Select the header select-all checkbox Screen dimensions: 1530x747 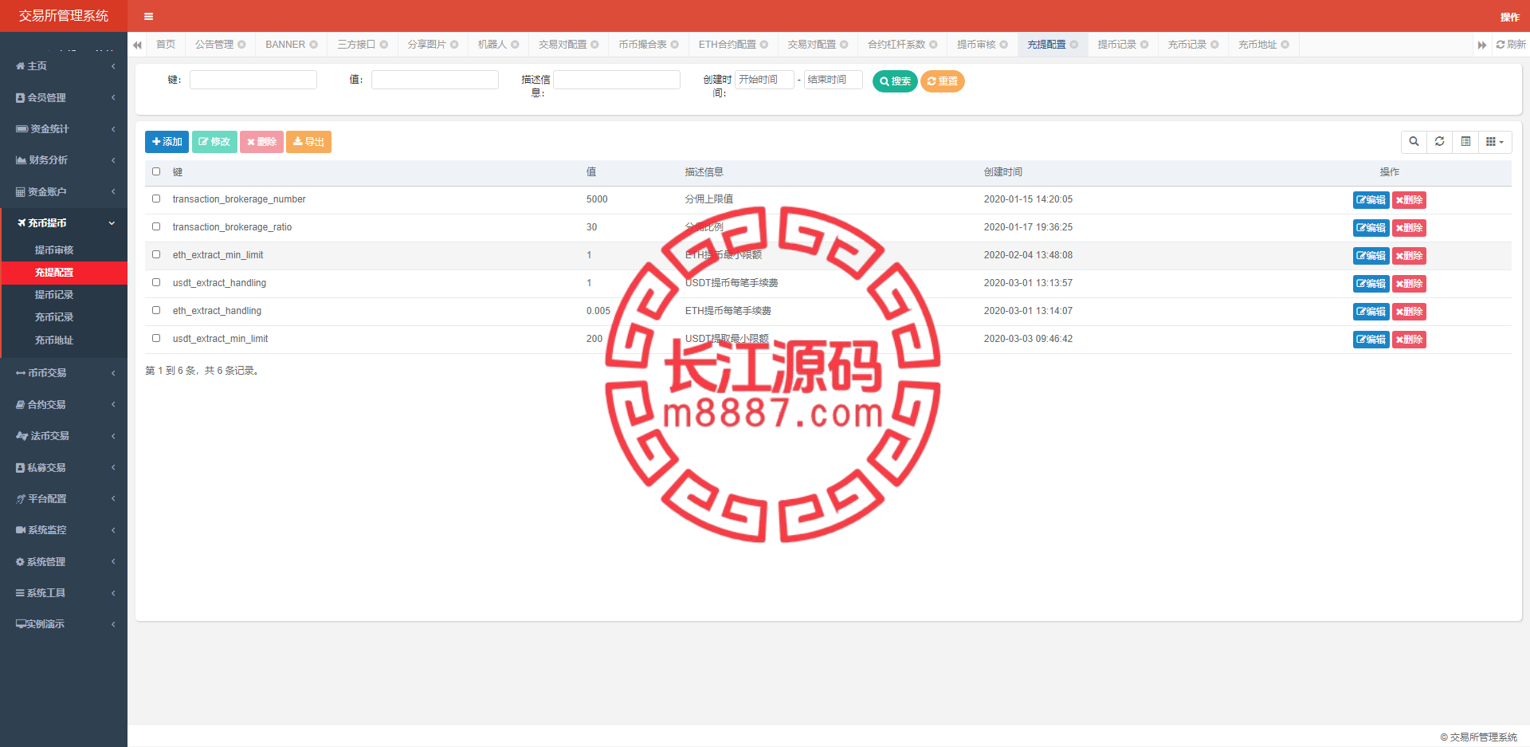(156, 171)
